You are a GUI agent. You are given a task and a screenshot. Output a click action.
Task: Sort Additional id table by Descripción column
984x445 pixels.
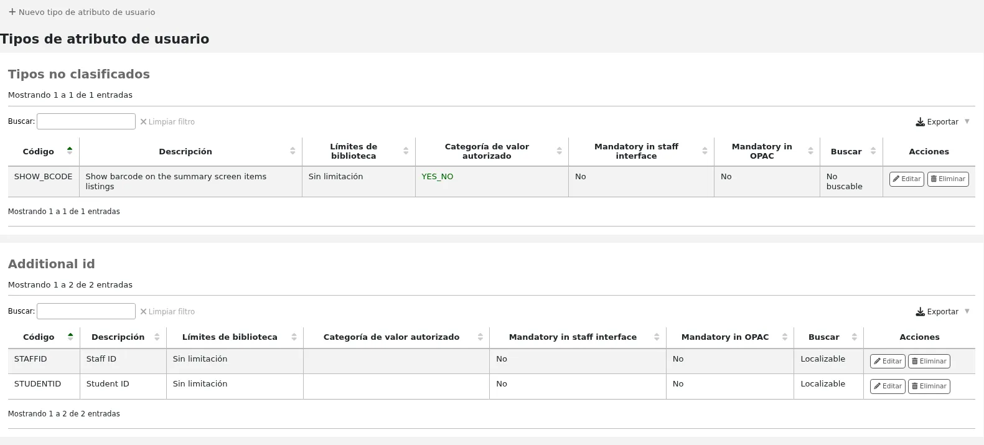(x=123, y=337)
